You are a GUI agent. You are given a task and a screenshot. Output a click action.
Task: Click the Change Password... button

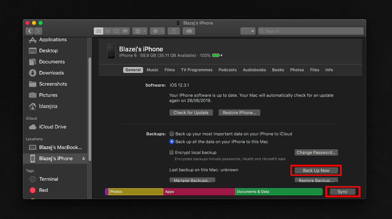[316, 153]
